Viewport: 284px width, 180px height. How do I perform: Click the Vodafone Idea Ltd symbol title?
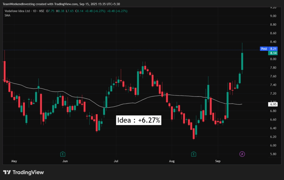(x=17, y=11)
